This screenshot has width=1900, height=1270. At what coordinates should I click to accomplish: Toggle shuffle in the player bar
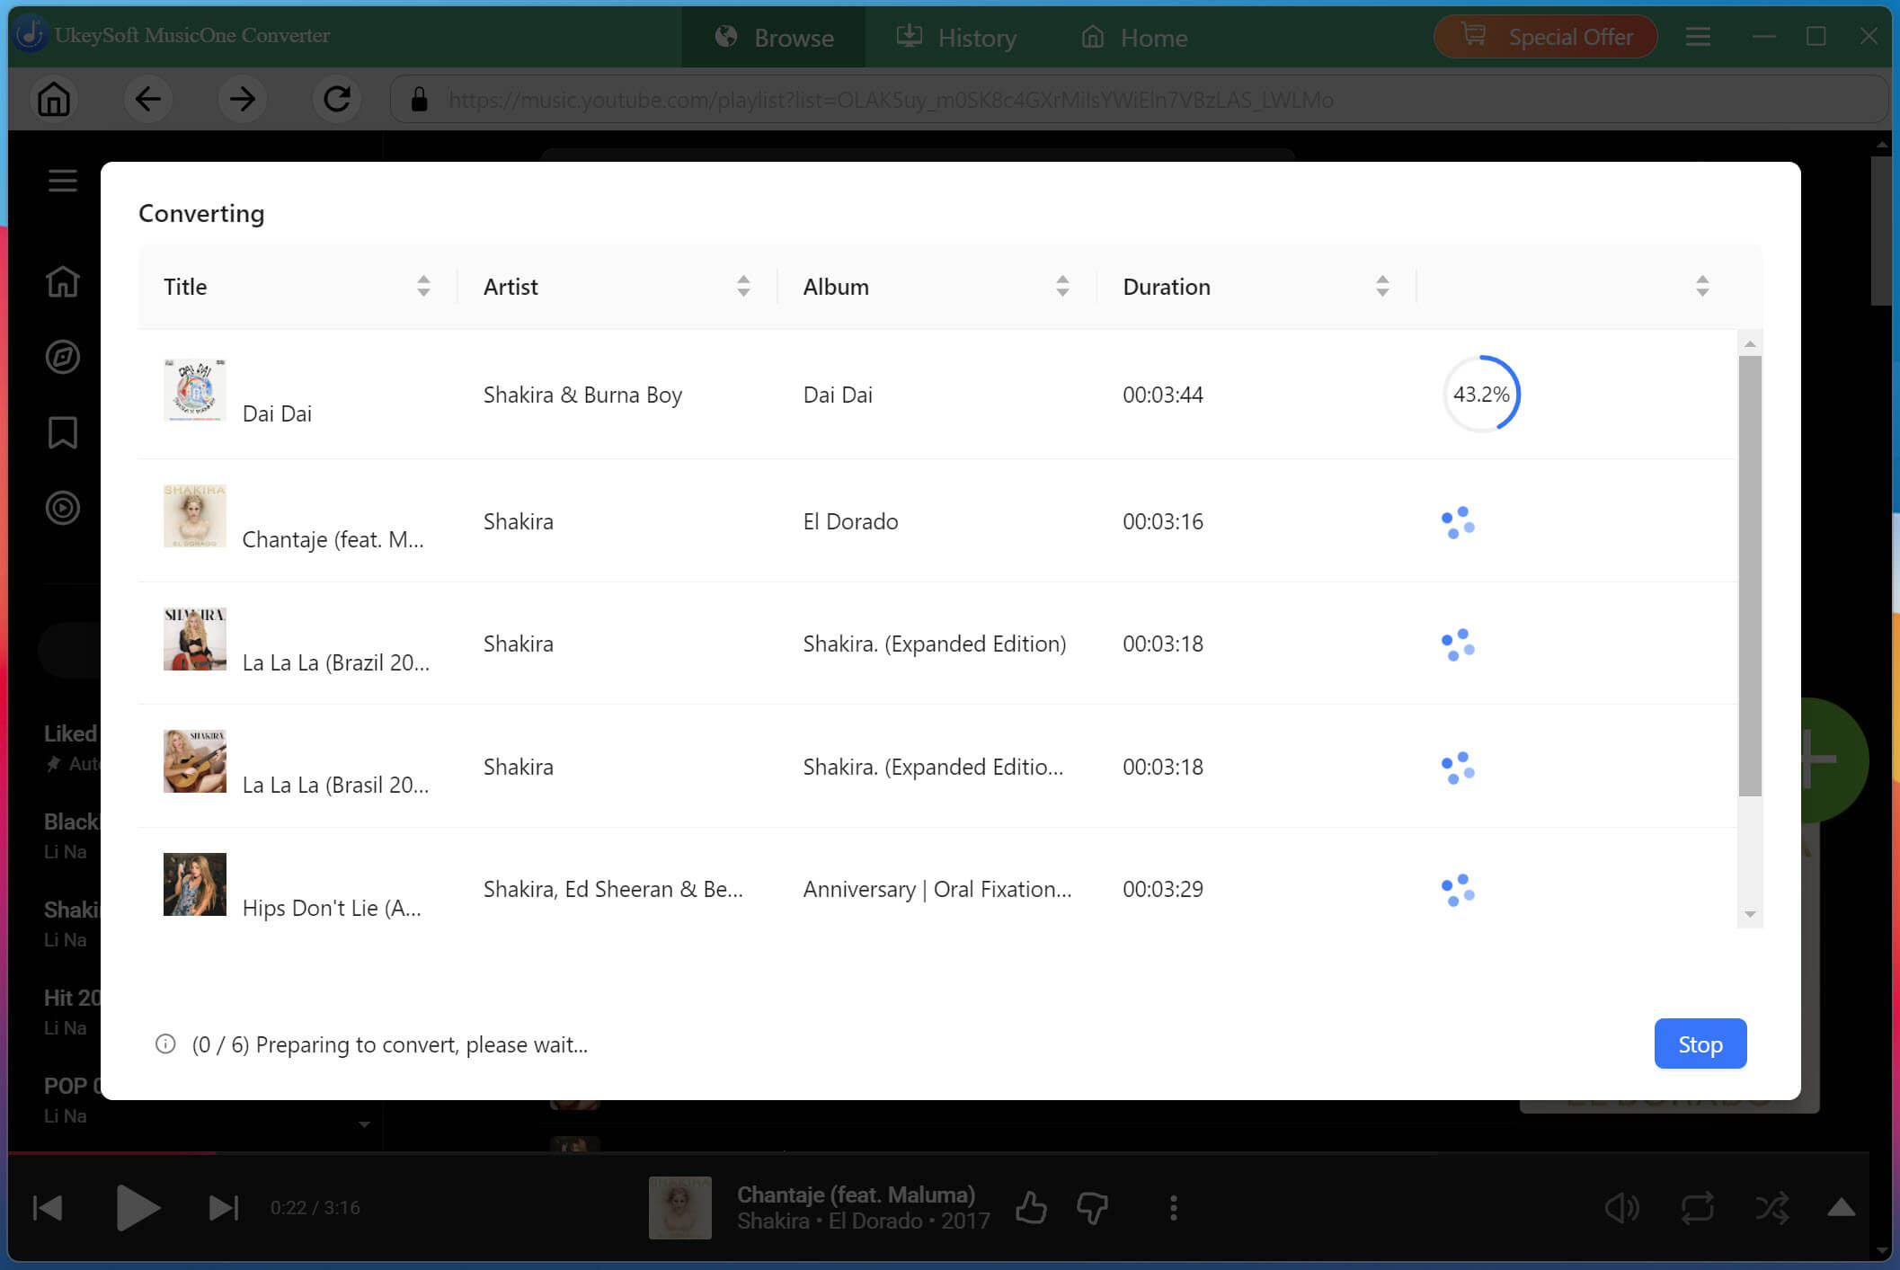1772,1208
